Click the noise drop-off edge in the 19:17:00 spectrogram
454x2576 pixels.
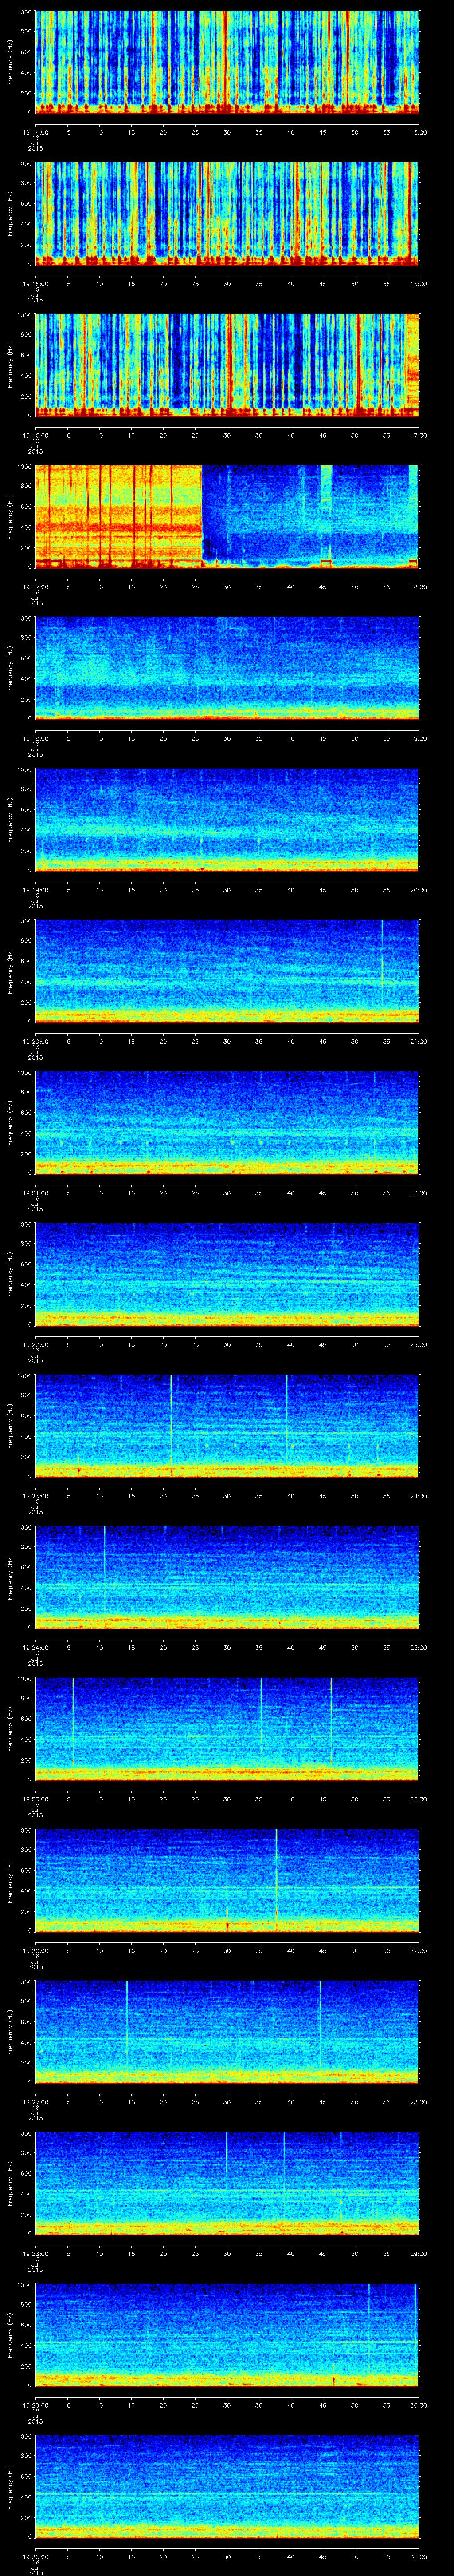coord(203,517)
